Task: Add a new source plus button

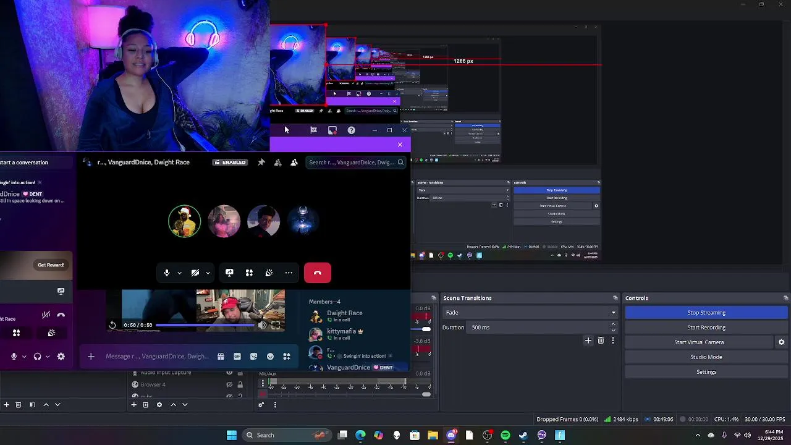Action: (133, 405)
